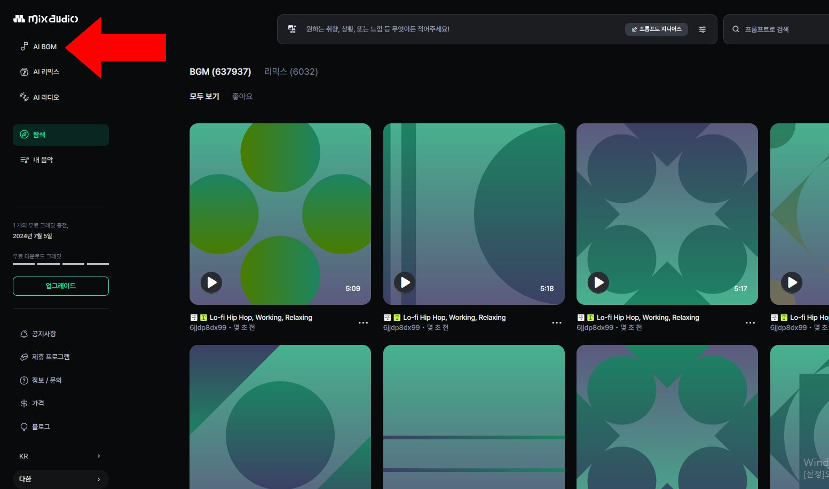
Task: Open 블로그 link
Action: click(x=35, y=427)
